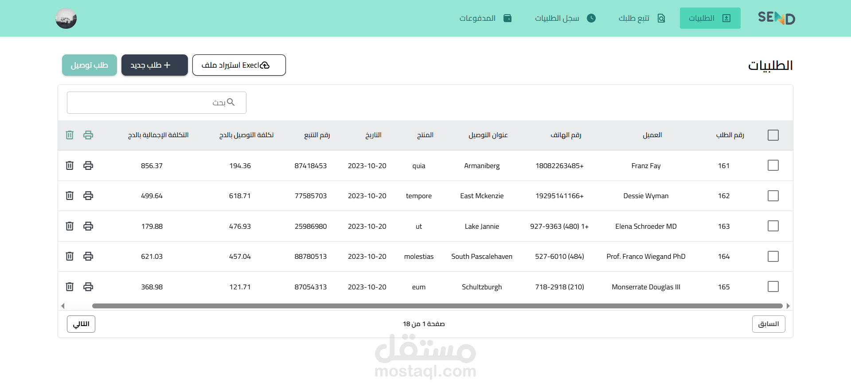The width and height of the screenshot is (851, 388).
Task: Click the page indicator صفحة 1 من 18
Action: 424,324
